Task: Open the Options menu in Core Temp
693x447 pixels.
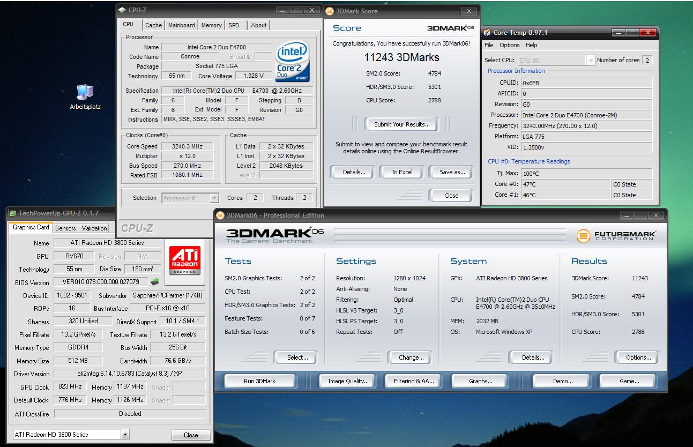Action: click(510, 45)
